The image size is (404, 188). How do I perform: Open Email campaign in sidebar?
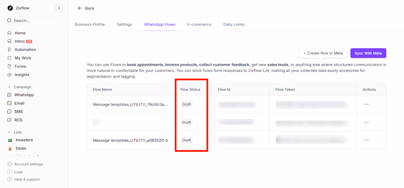(19, 103)
